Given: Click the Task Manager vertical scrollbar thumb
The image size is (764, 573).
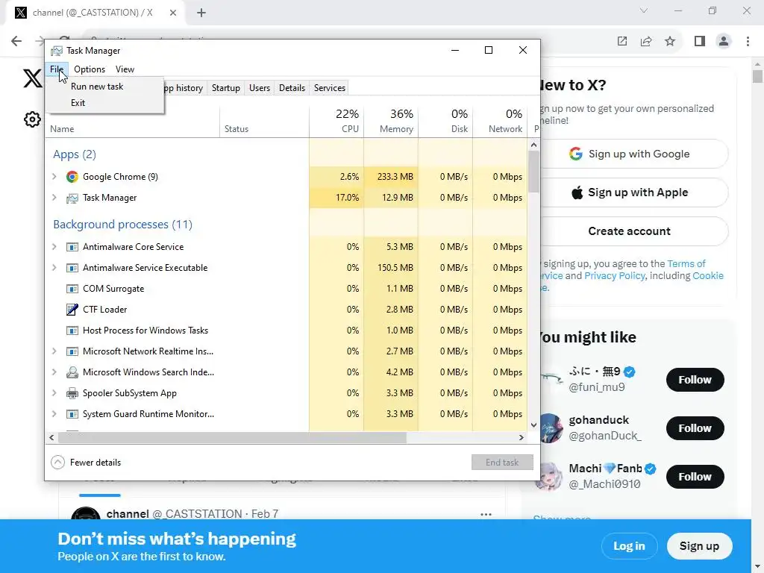Looking at the screenshot, I should pos(533,172).
